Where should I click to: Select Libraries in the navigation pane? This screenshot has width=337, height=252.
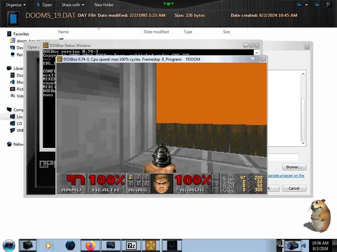15,68
